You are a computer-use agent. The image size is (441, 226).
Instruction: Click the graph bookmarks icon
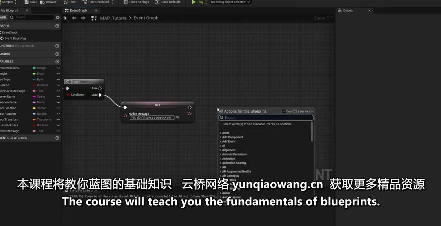click(65, 18)
